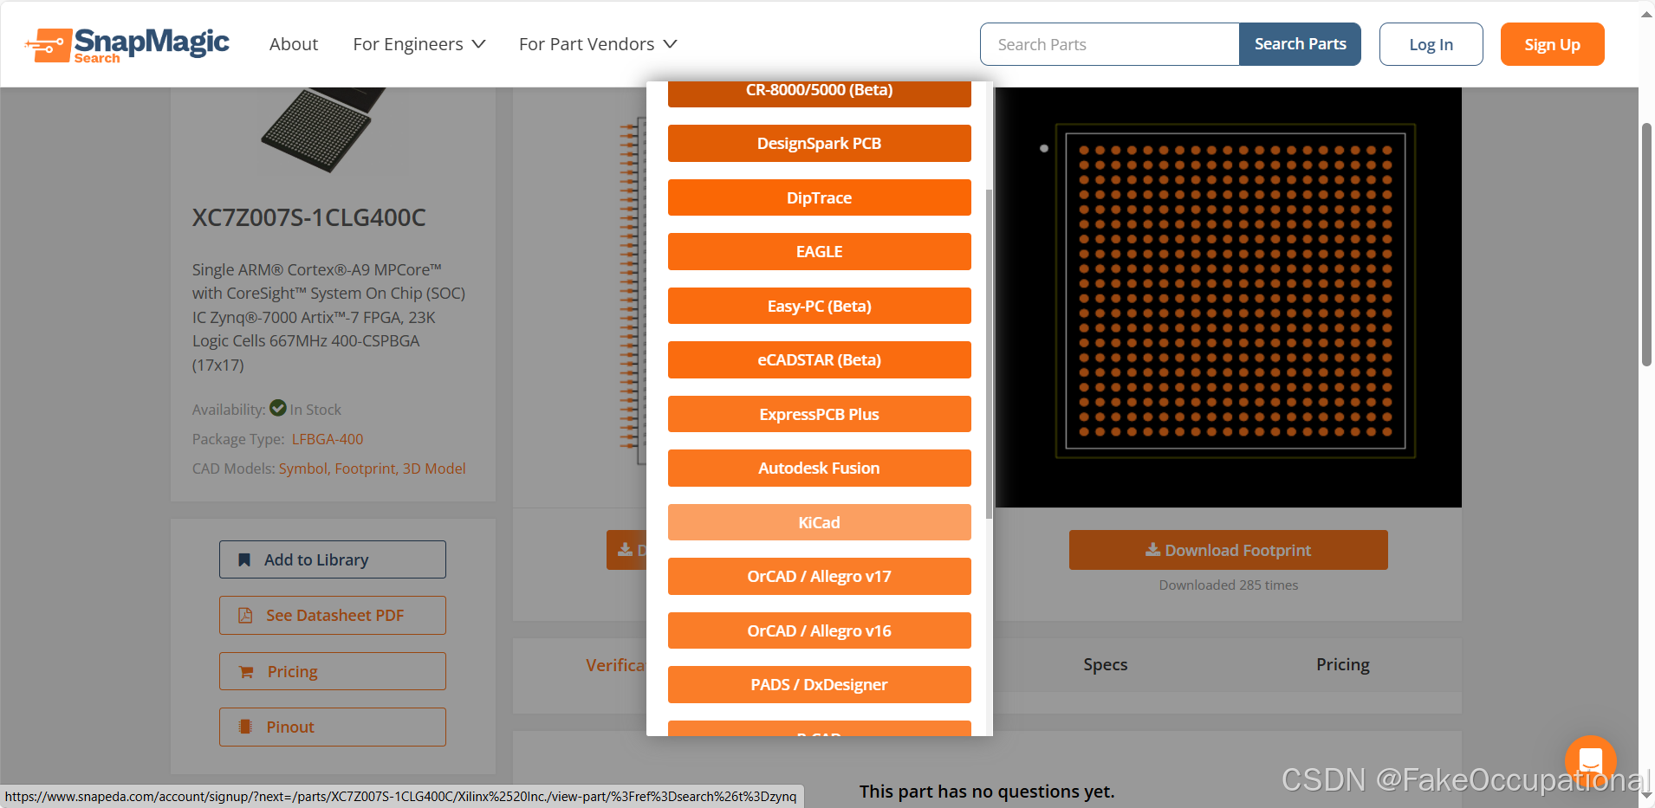Click the Sign Up button
This screenshot has width=1655, height=808.
1553,44
